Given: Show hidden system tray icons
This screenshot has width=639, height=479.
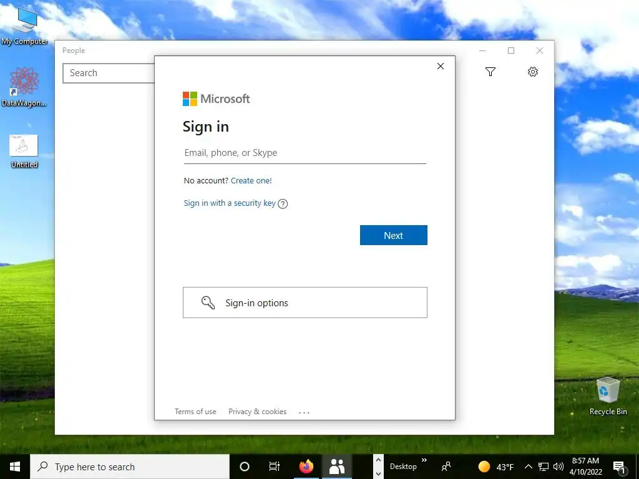Looking at the screenshot, I should pos(528,467).
